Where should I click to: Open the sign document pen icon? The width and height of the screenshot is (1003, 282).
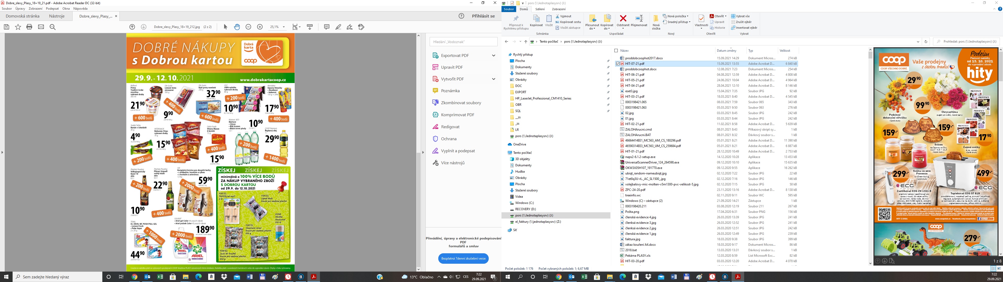[350, 27]
